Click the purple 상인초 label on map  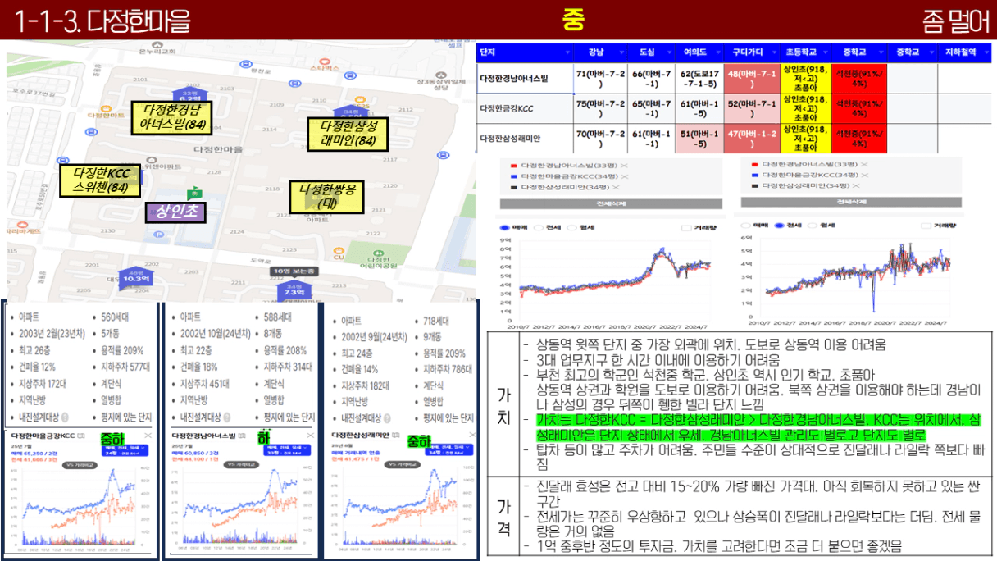tap(175, 211)
